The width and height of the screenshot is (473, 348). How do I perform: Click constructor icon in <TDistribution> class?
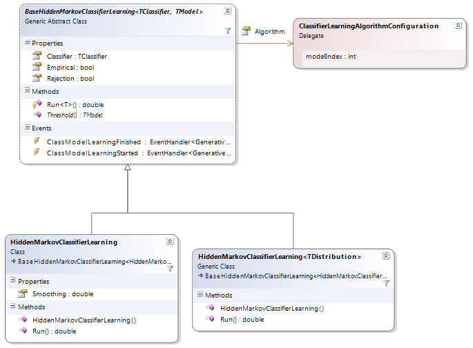[x=210, y=307]
